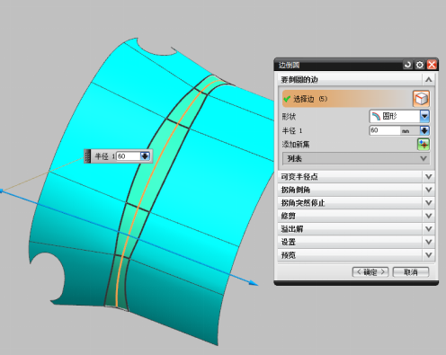Click the edge selection cube icon

pos(421,99)
